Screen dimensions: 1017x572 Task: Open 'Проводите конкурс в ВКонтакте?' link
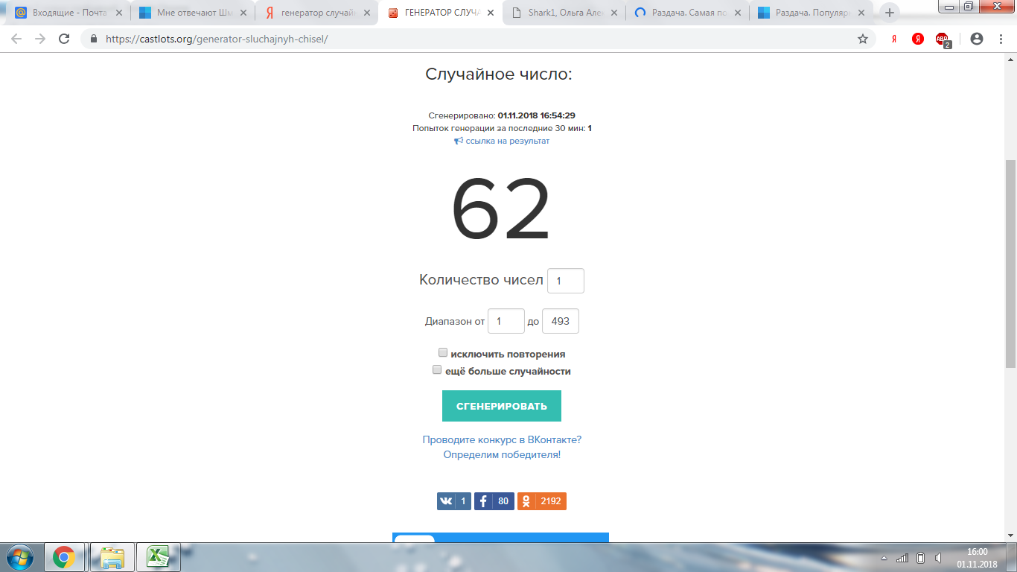click(502, 439)
